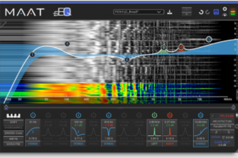Select green EQ node 9
The height and width of the screenshot is (158, 238).
[x=163, y=48]
